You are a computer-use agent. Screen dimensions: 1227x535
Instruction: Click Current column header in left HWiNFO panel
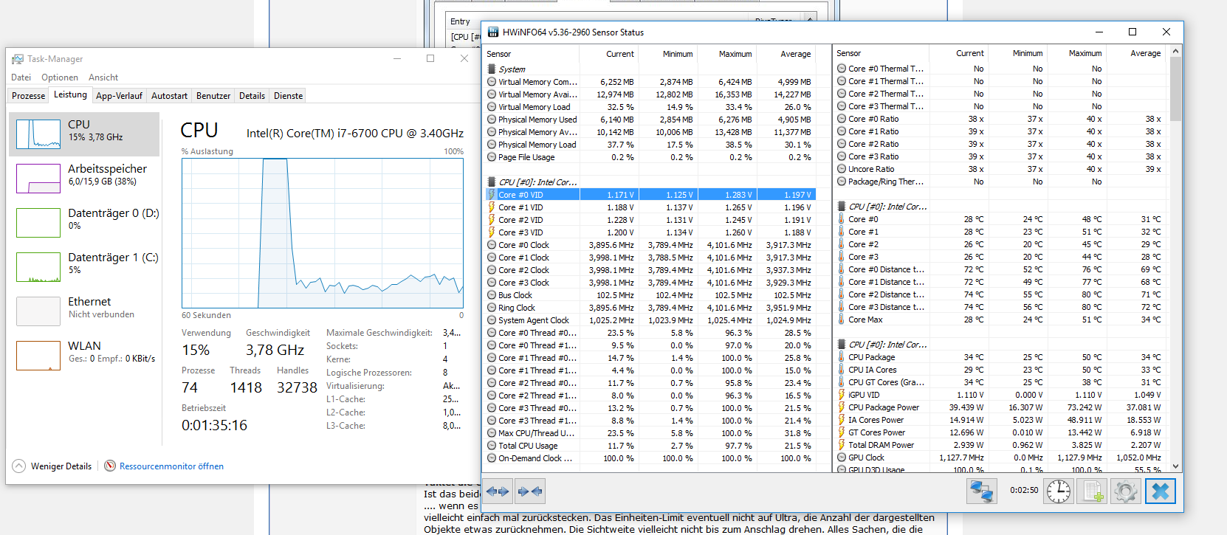pos(609,54)
